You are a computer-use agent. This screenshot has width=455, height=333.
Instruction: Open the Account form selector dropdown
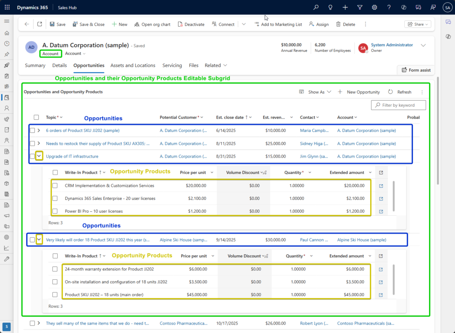click(x=75, y=54)
